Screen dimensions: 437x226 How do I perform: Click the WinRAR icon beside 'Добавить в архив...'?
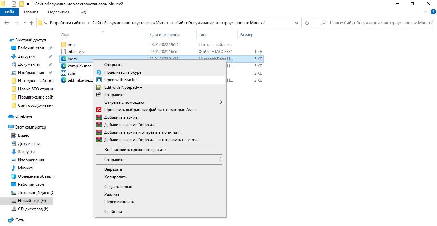pyautogui.click(x=99, y=117)
